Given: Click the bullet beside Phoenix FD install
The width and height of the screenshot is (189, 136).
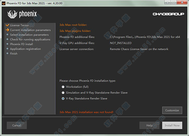Looking at the screenshot, I should (x=7, y=44).
